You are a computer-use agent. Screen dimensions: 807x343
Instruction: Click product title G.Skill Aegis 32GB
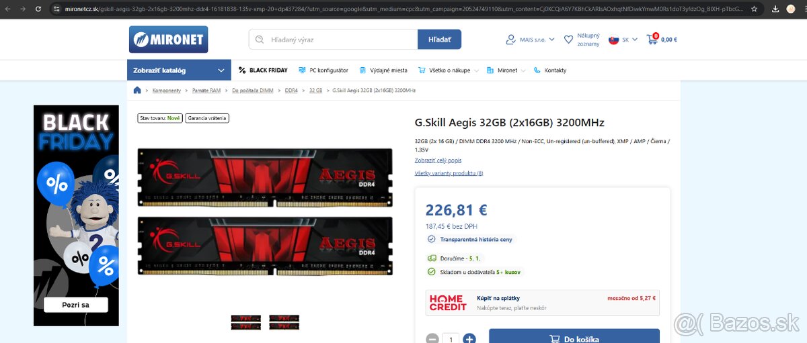[510, 123]
